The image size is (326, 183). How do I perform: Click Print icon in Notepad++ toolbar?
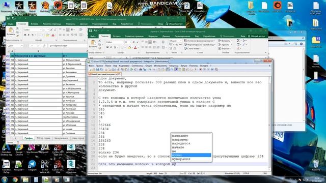click(113, 70)
